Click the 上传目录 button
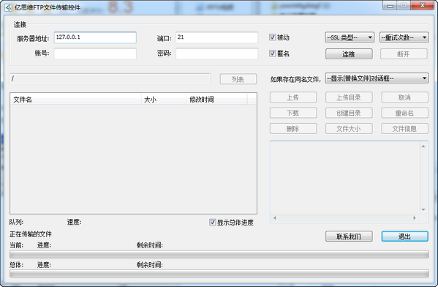 (x=349, y=97)
